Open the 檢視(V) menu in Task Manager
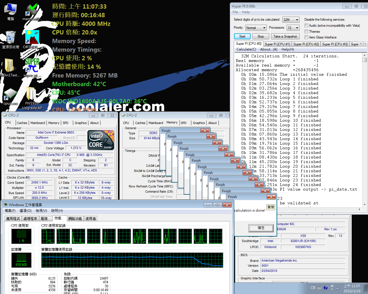This screenshot has height=294, width=368. tap(41, 211)
